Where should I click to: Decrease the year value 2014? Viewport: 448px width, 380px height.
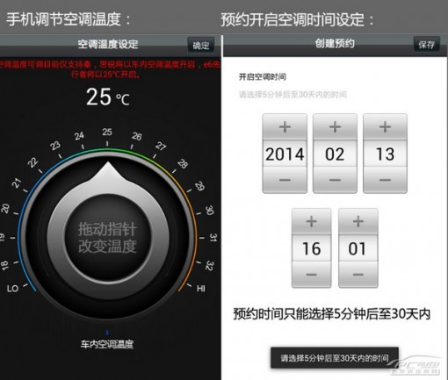click(285, 180)
